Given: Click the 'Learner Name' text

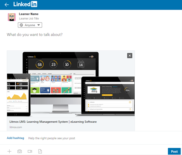Looking at the screenshot, I should click(x=28, y=14).
